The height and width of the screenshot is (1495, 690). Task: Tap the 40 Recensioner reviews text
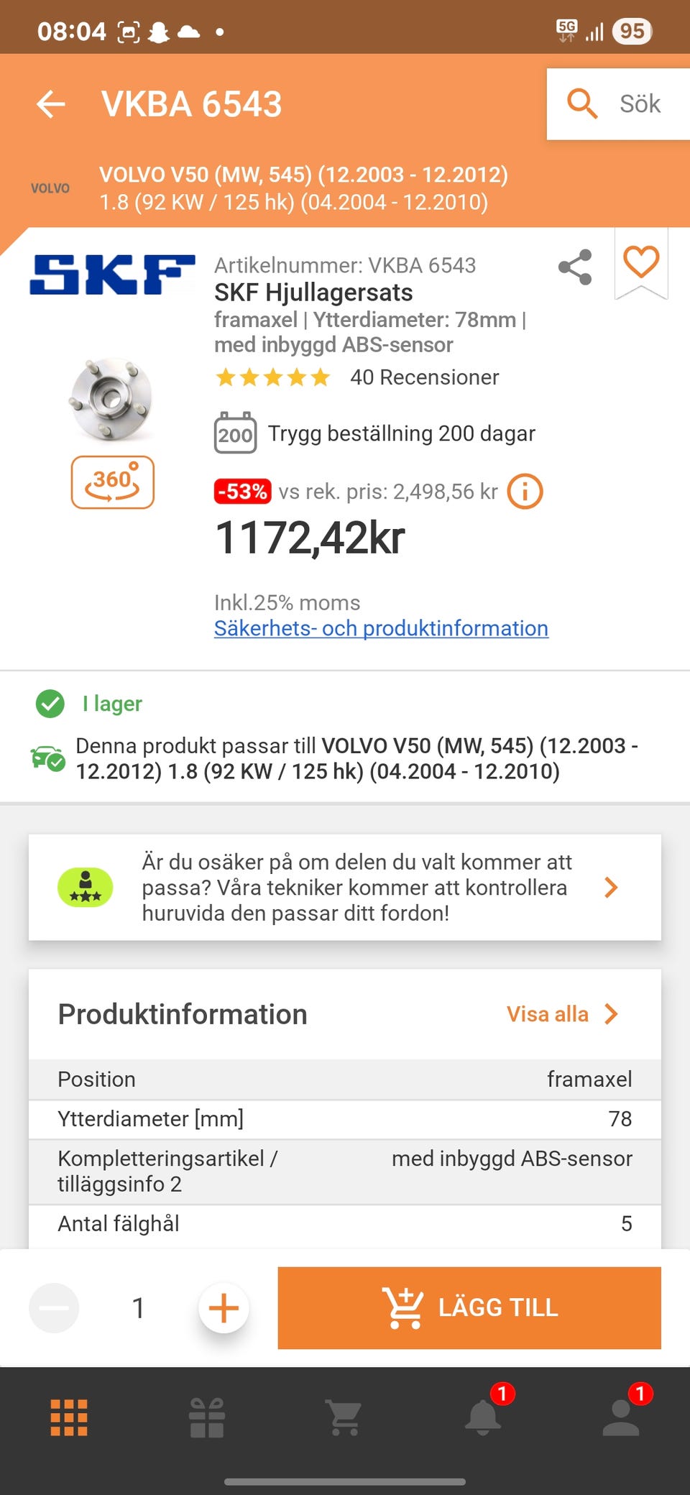424,377
